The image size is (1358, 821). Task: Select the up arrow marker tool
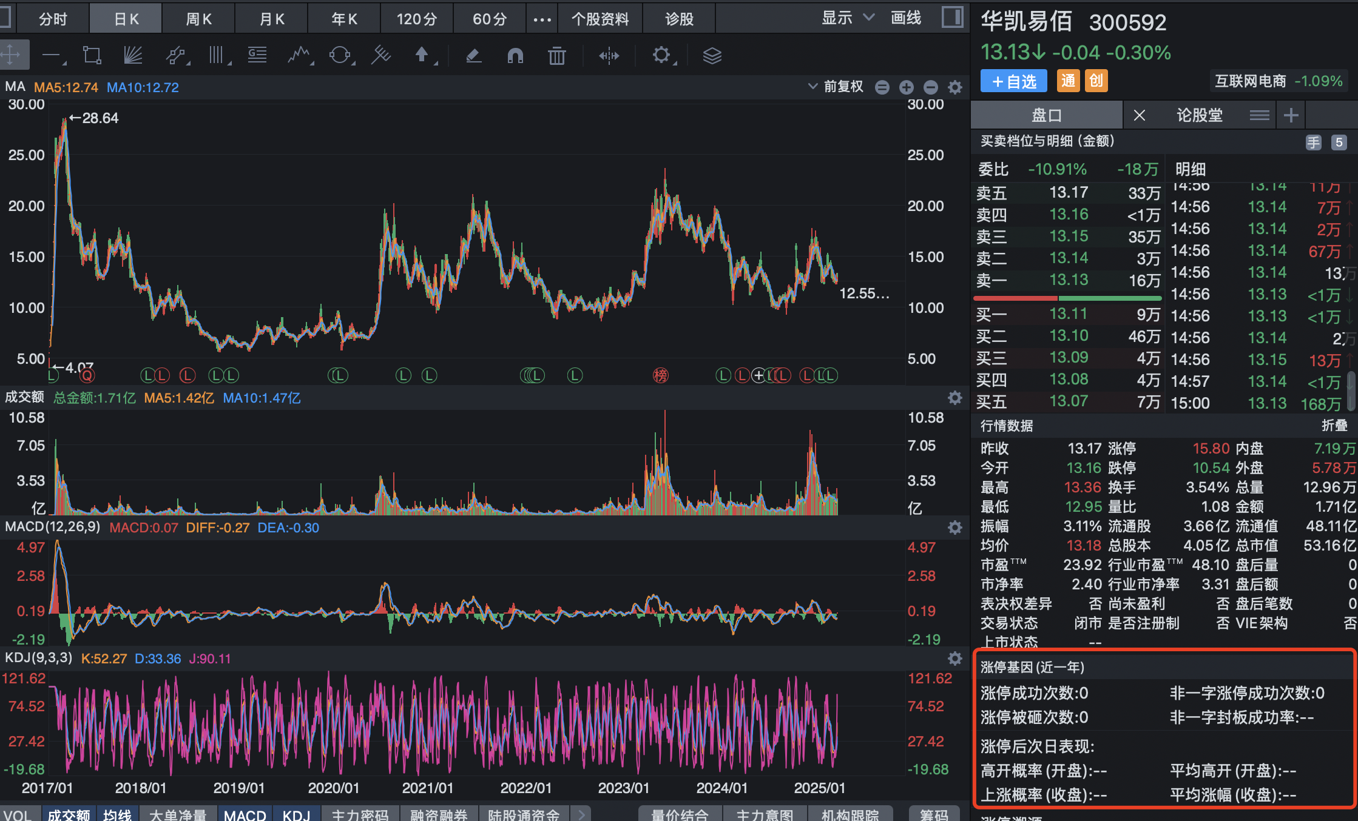(x=422, y=56)
